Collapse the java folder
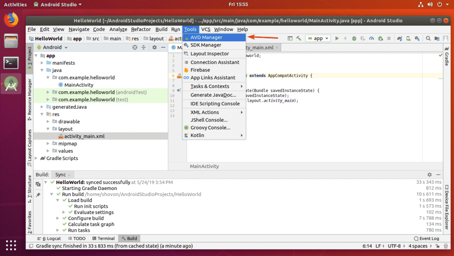 [x=42, y=70]
